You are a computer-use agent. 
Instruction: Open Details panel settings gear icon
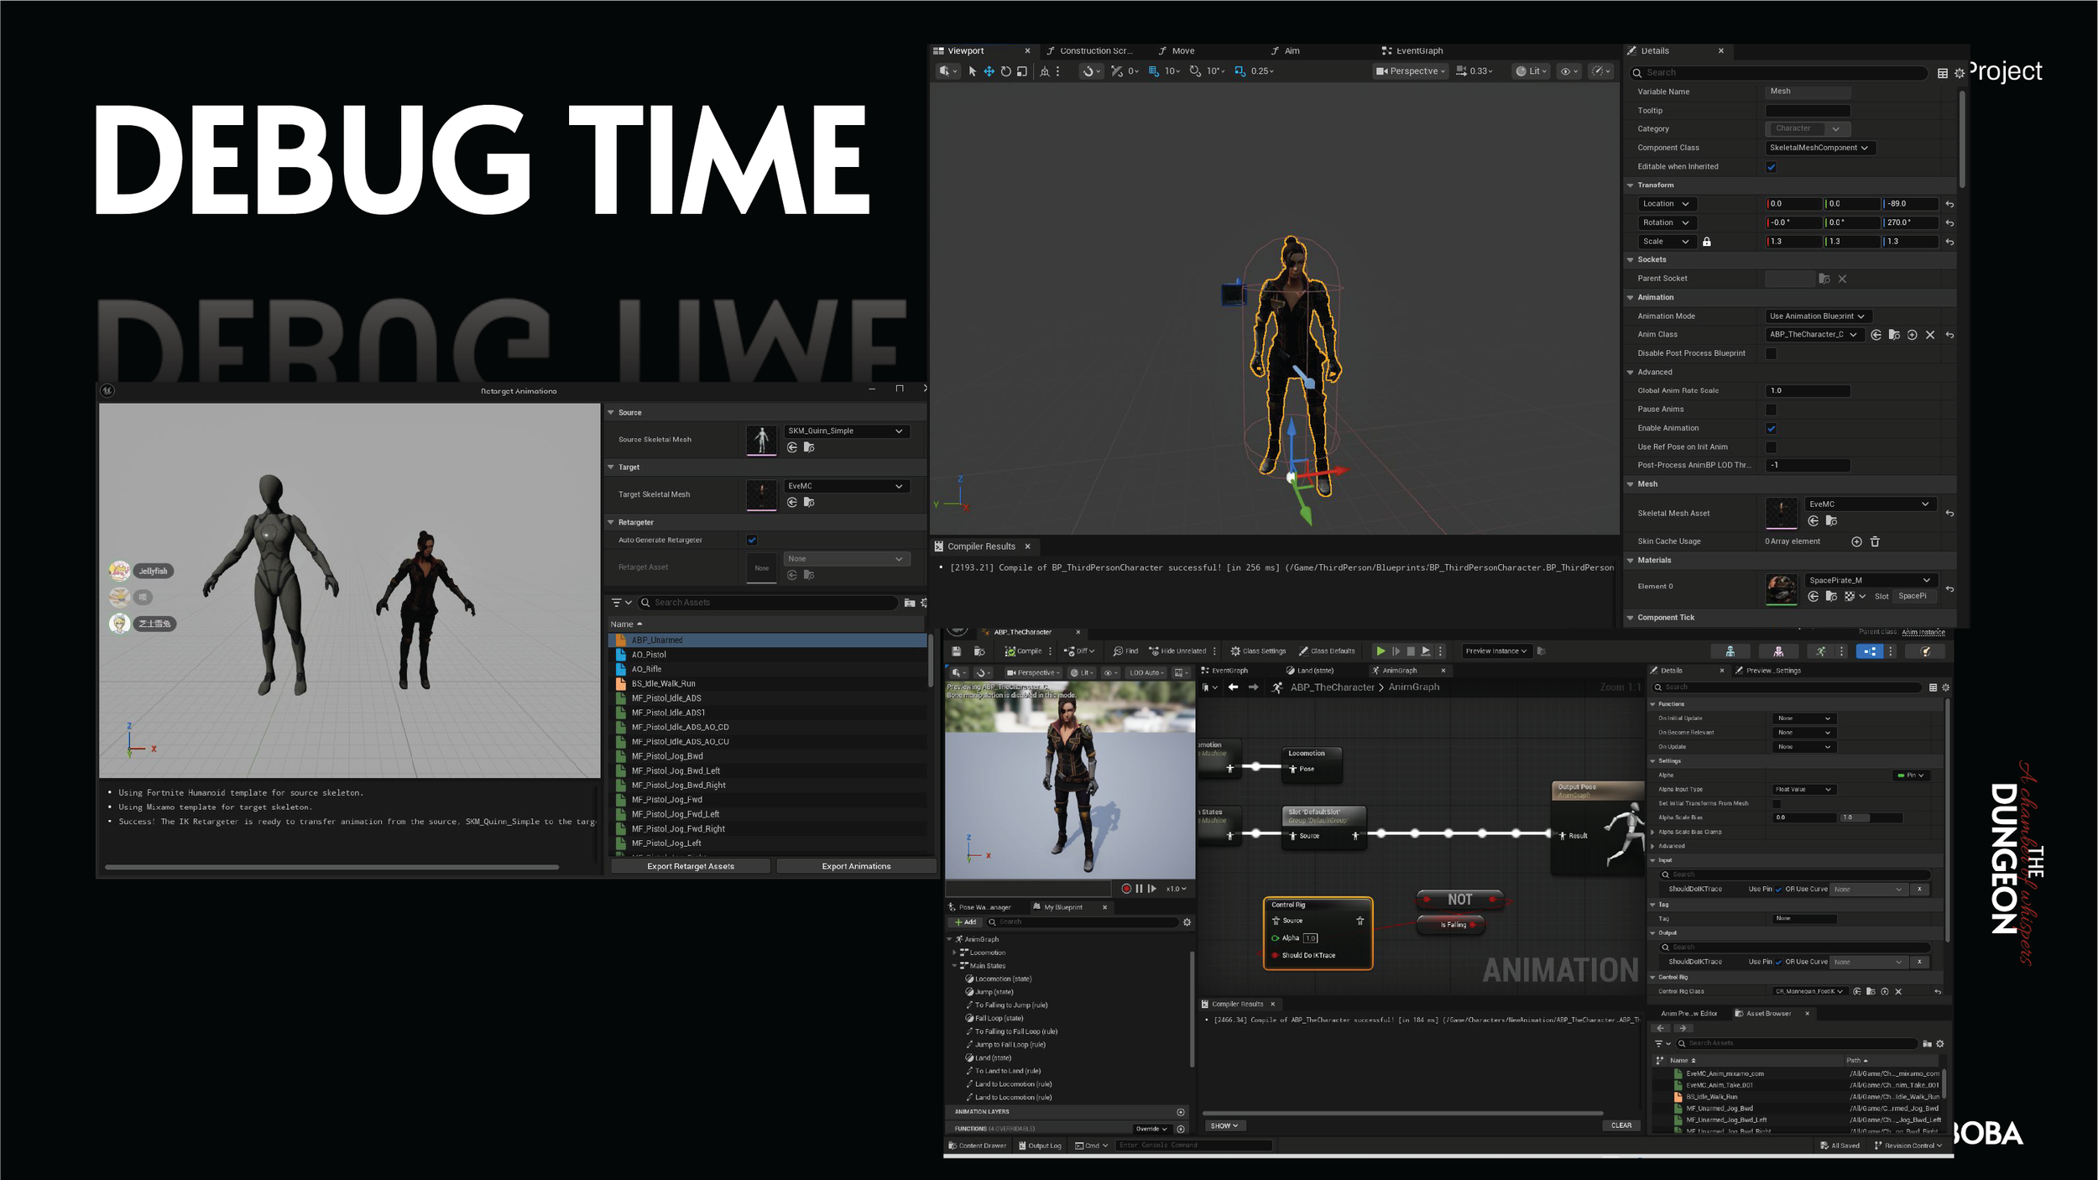coord(1960,73)
